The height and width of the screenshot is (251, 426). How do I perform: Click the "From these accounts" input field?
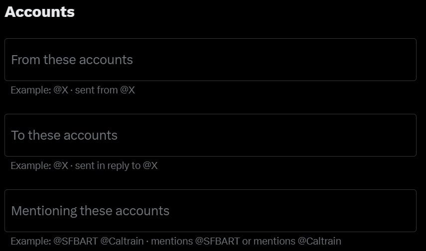[x=210, y=60]
